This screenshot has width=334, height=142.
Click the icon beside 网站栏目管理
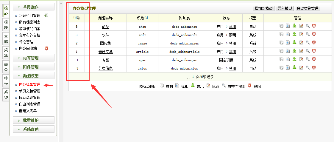point(46,15)
